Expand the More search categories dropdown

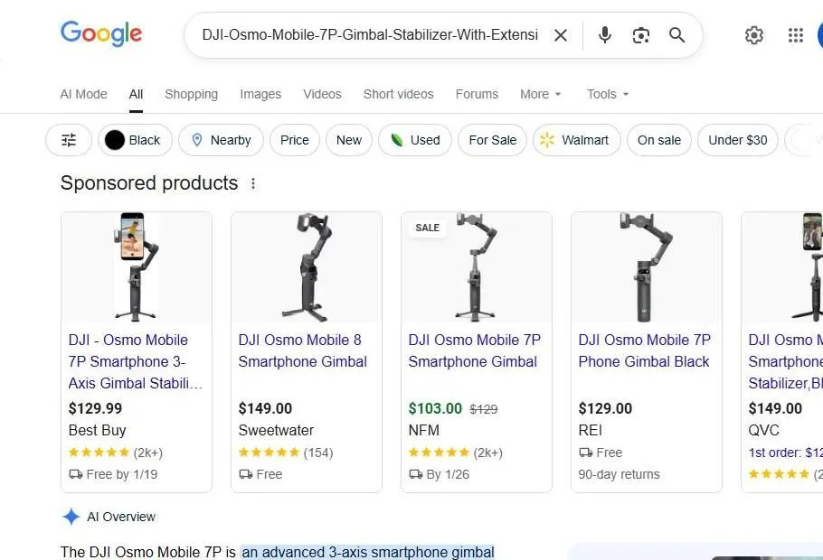click(540, 94)
